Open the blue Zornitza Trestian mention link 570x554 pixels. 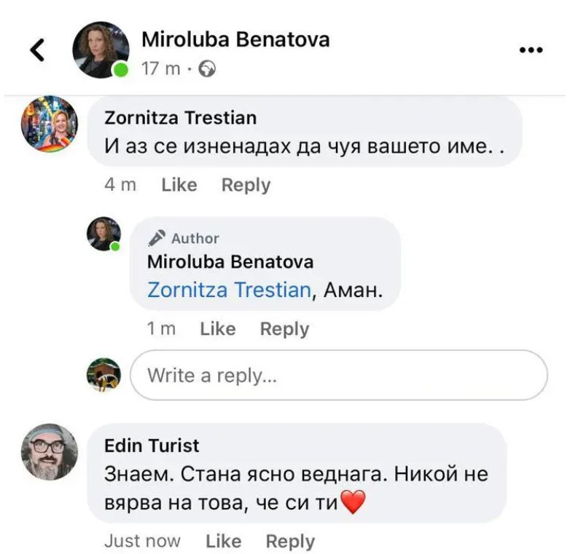(x=229, y=290)
